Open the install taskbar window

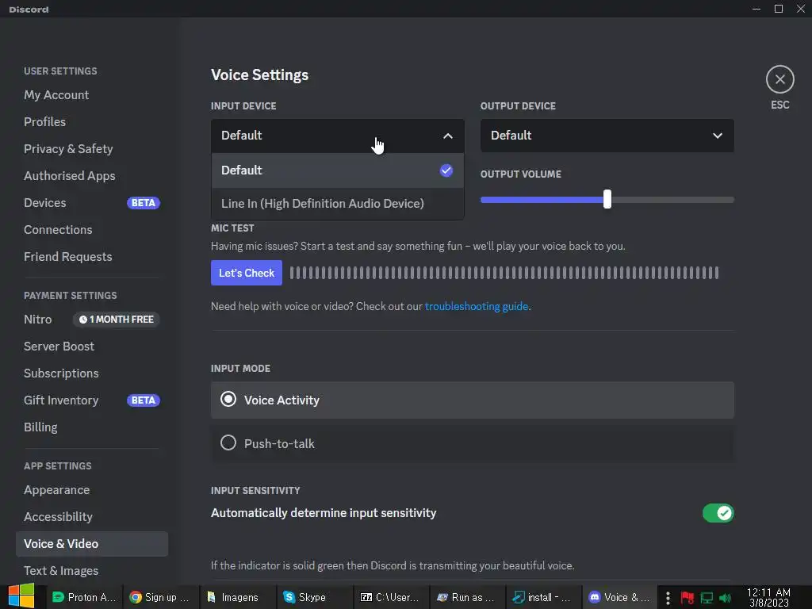(x=544, y=597)
